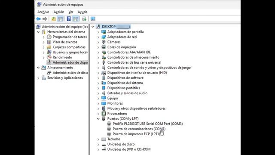Click the Procesadores chip icon
Viewport: 275px width, 155px height.
pyautogui.click(x=104, y=114)
